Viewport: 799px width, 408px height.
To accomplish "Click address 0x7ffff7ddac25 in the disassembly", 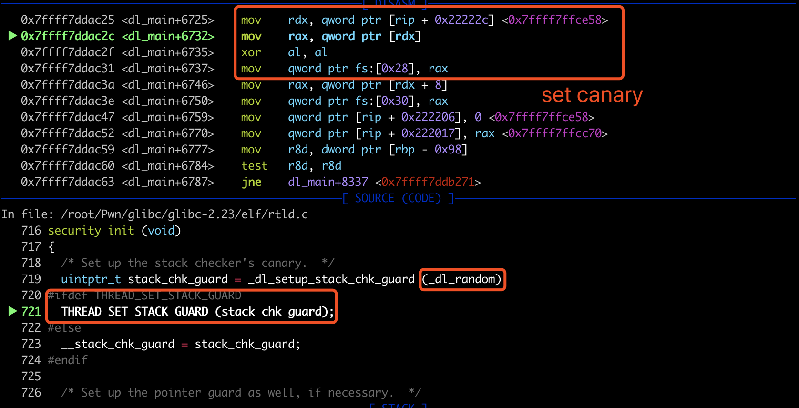I will tap(68, 20).
